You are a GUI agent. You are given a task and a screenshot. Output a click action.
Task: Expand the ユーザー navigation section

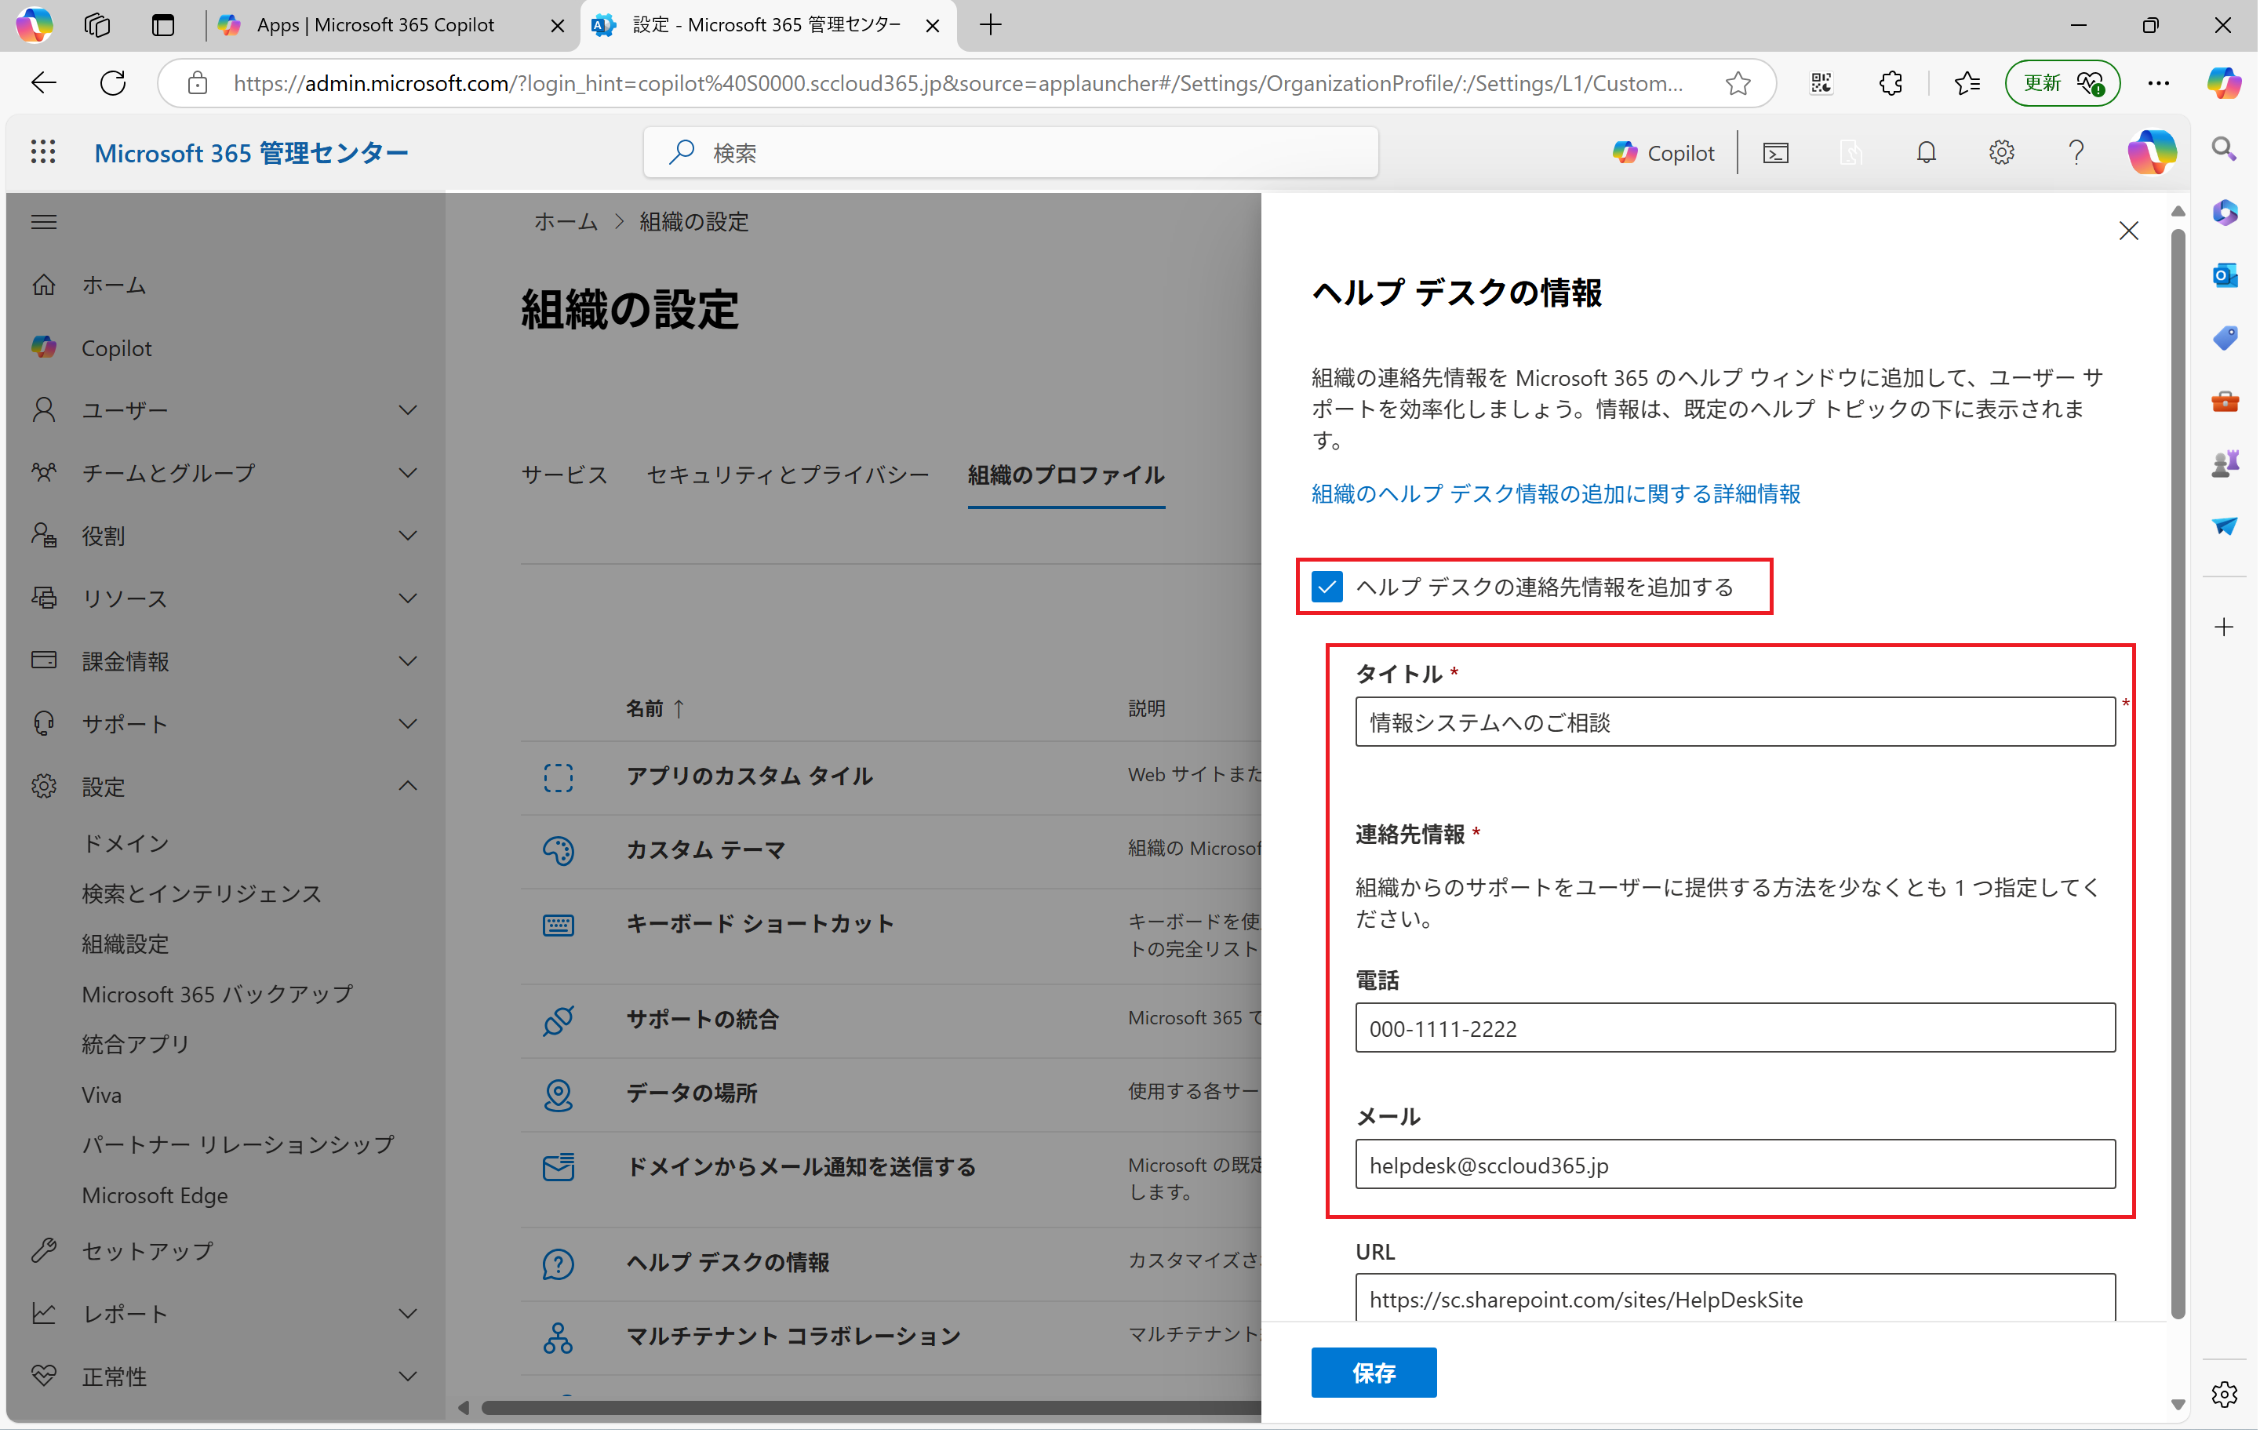pyautogui.click(x=407, y=410)
